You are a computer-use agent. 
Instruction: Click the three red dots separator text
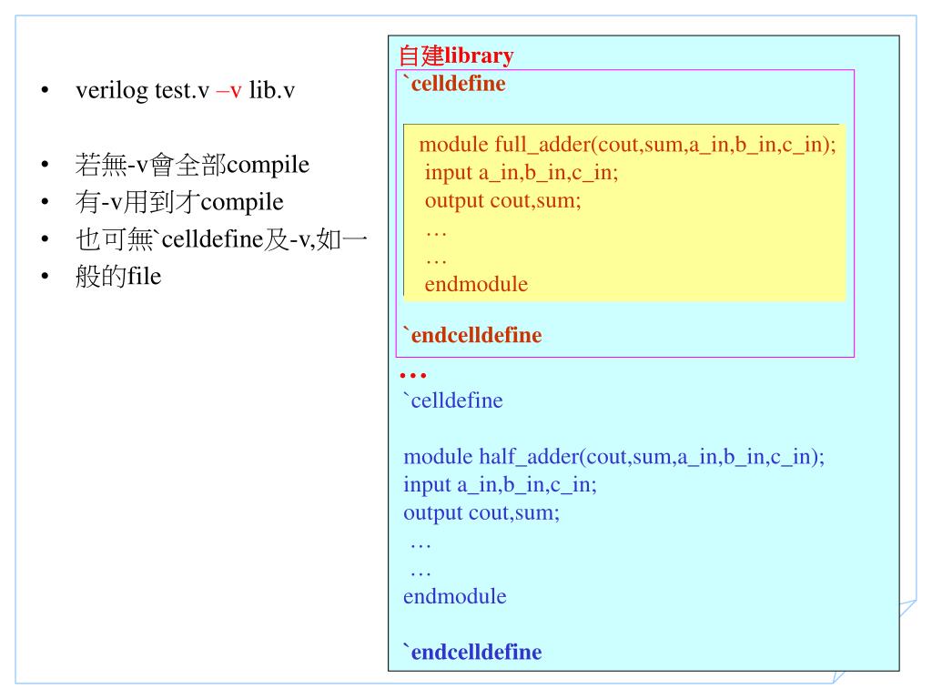tap(413, 376)
